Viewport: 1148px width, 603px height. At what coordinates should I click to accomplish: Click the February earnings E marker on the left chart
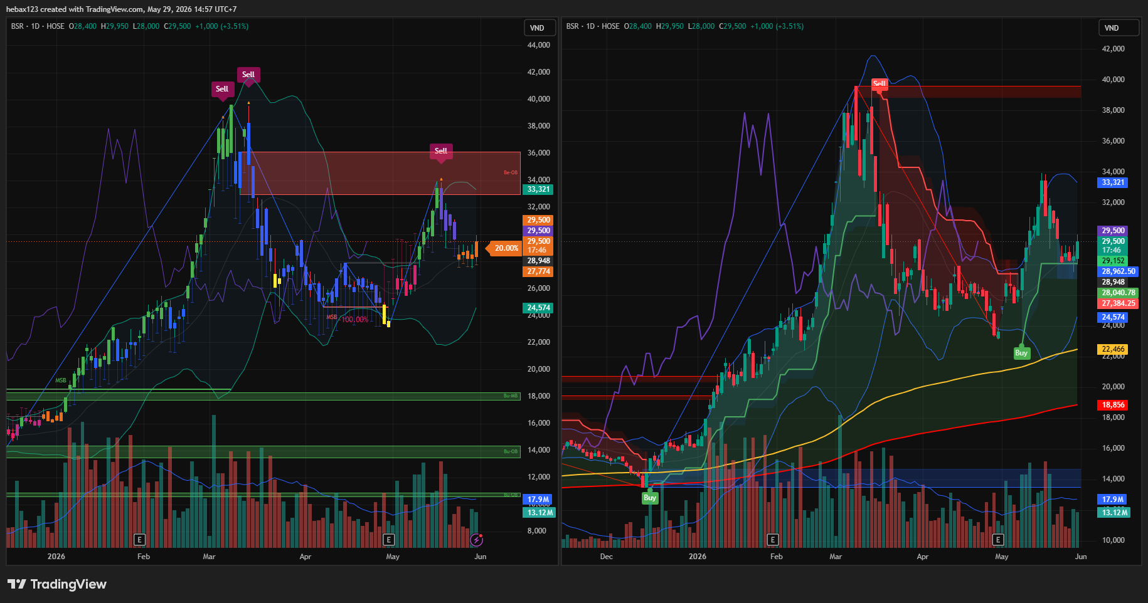click(139, 540)
